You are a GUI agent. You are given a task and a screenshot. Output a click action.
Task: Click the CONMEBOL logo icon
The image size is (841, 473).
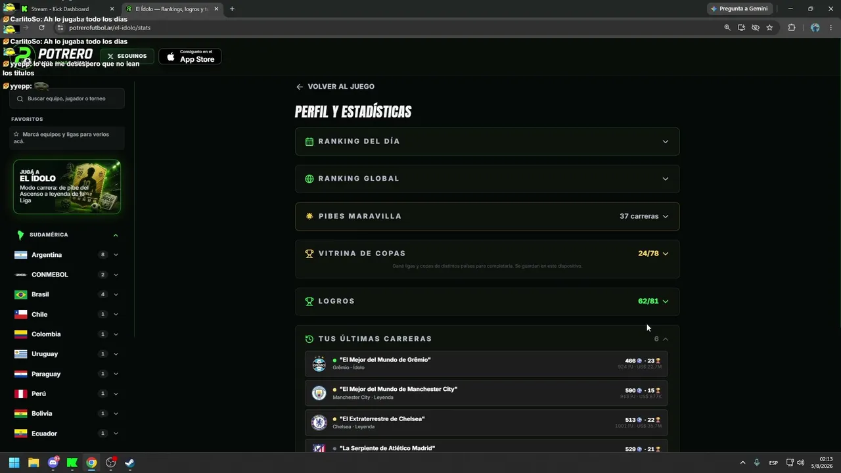point(21,275)
